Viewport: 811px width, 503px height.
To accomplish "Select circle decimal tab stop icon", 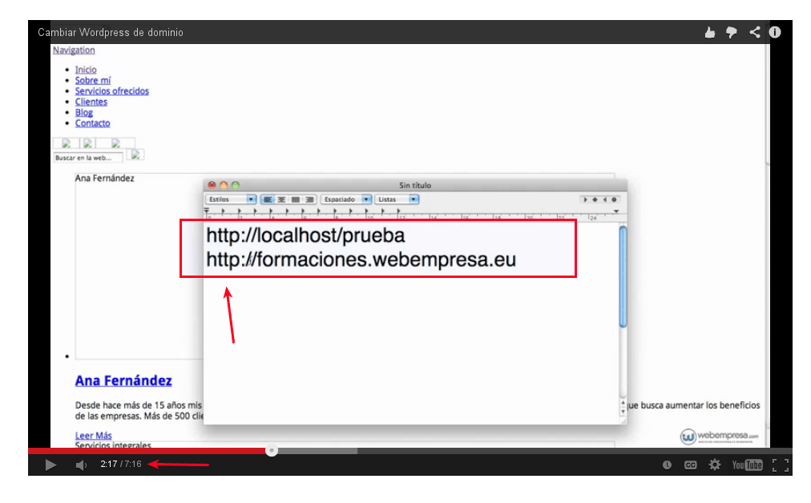I will tap(615, 199).
